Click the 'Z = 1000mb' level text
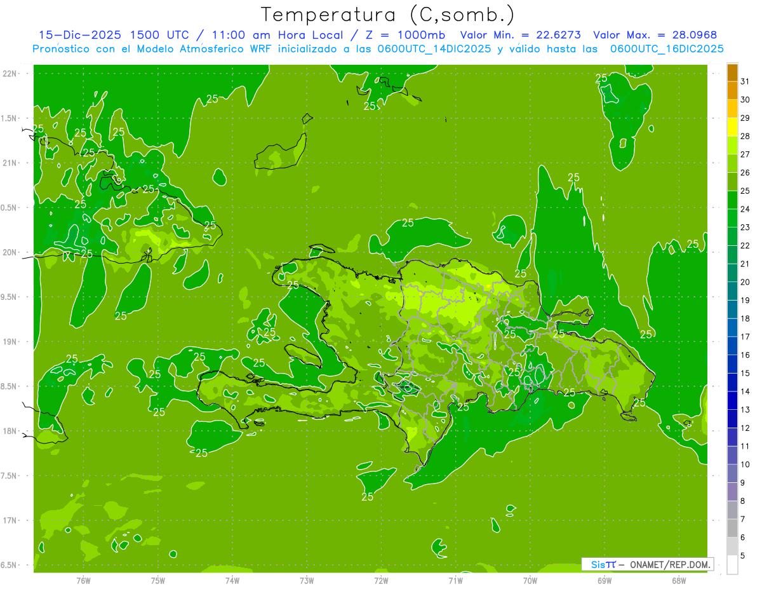This screenshot has width=762, height=589. tap(406, 35)
